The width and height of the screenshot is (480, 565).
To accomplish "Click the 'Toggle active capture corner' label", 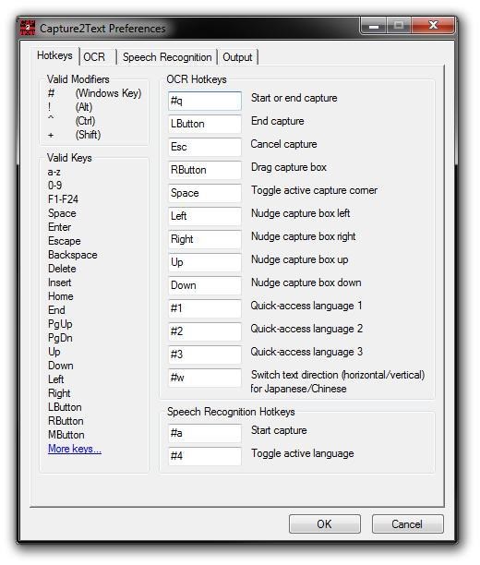I will click(314, 190).
